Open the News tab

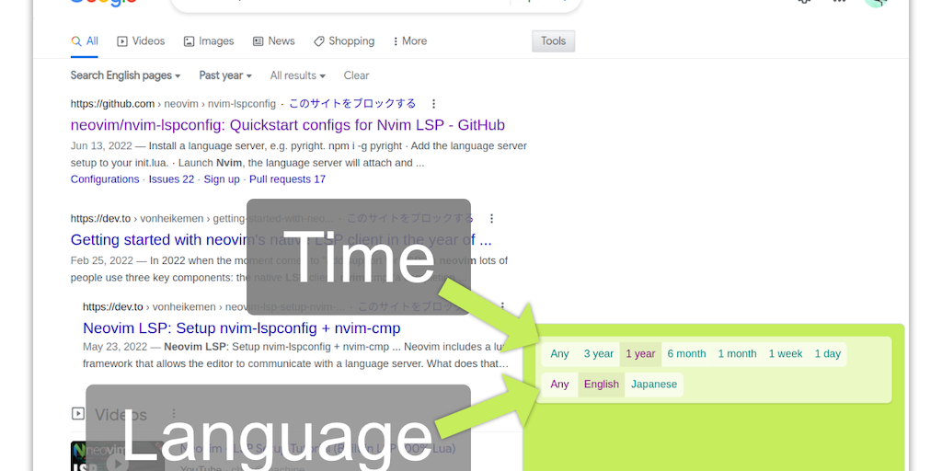point(273,41)
